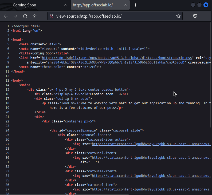212x195 pixels.
Task: Click the insecure connection lock icon
Action: point(52,16)
